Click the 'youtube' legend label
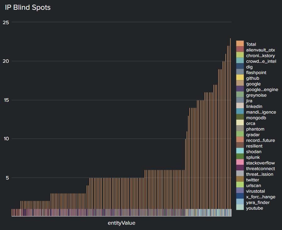Viewport: 282px width, 230px height. (254, 208)
